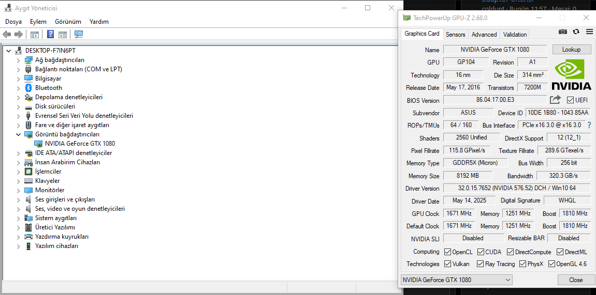Open the Görünüm menu
The image size is (596, 295).
click(x=68, y=22)
